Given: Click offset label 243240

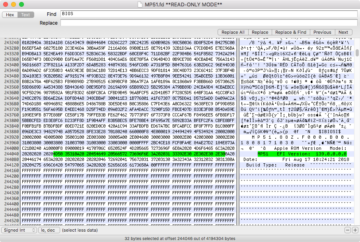Looking at the screenshot, I should click(12, 43).
